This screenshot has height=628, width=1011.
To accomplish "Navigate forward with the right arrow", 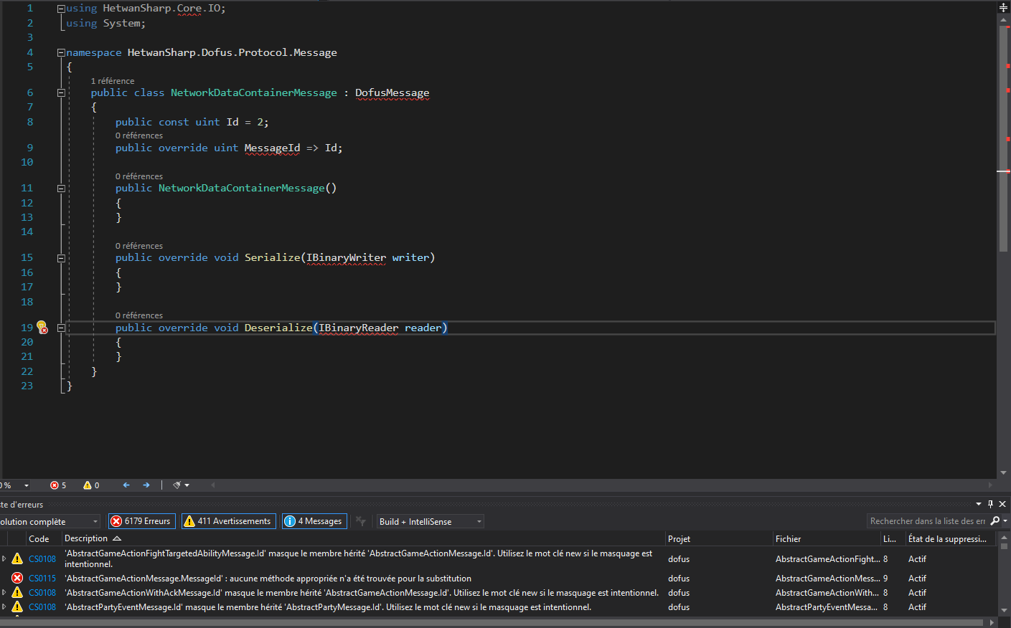I will coord(146,485).
